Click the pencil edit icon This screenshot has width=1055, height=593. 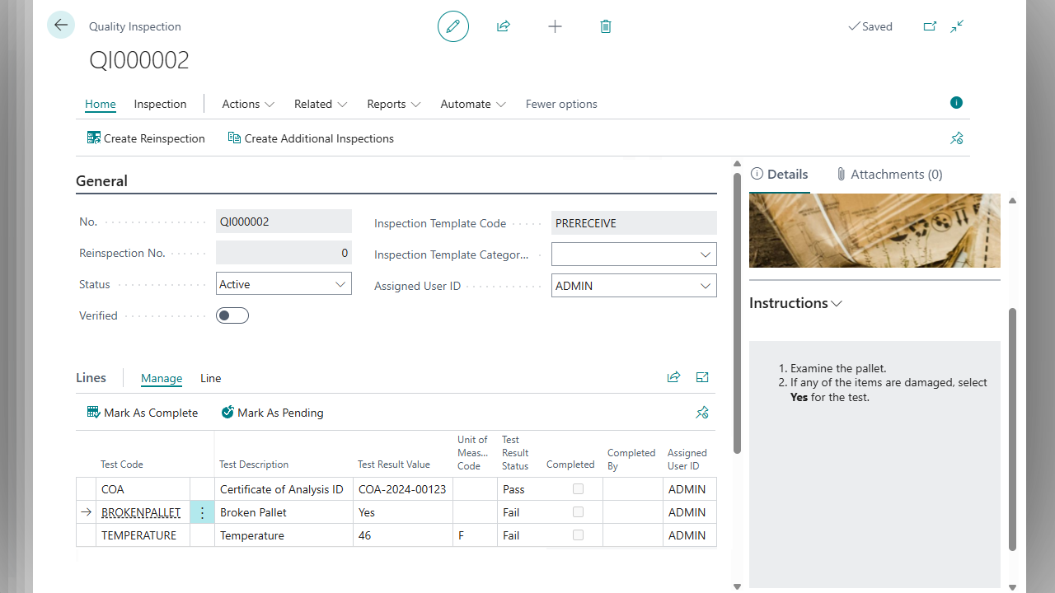pos(452,26)
